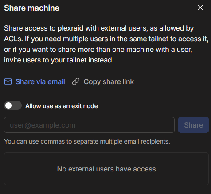
Task: Switch to the Copy share link tab
Action: (x=103, y=82)
